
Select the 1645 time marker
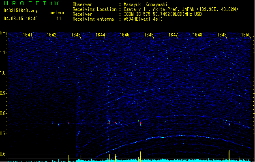pyautogui.click(x=125, y=35)
